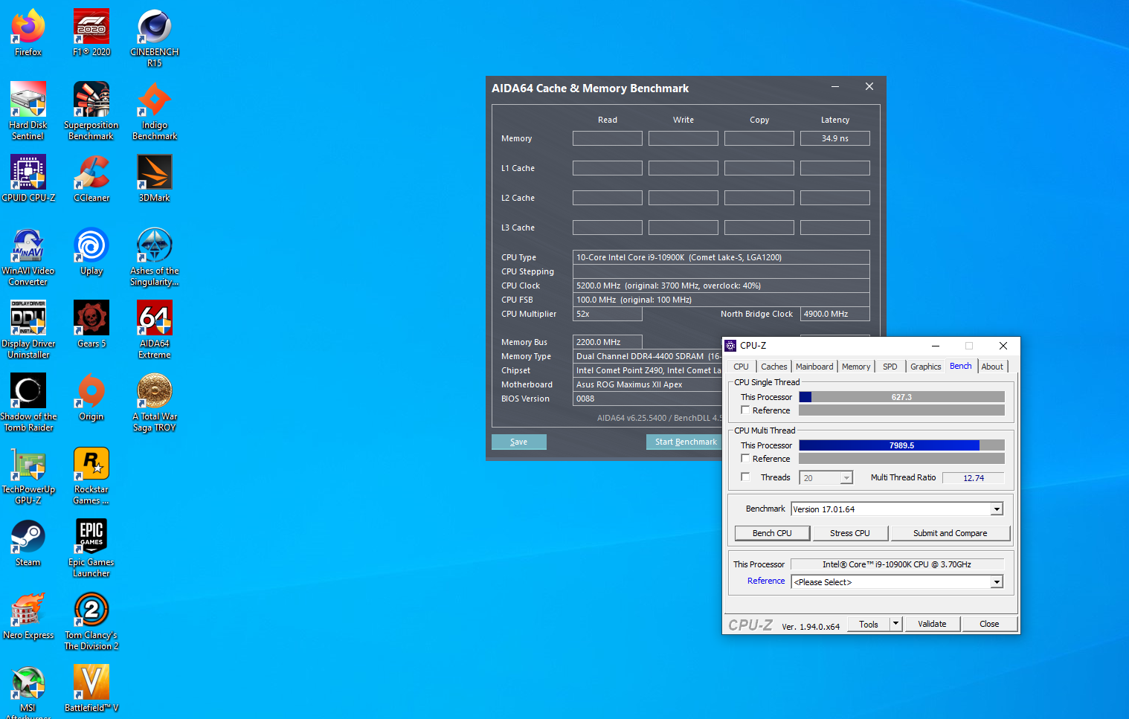Select Tom Clancy's The Division 2 icon
1129x719 pixels.
point(91,621)
